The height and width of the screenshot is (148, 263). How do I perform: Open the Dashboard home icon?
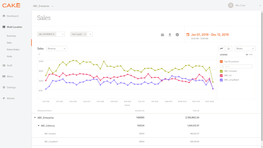tap(4, 16)
